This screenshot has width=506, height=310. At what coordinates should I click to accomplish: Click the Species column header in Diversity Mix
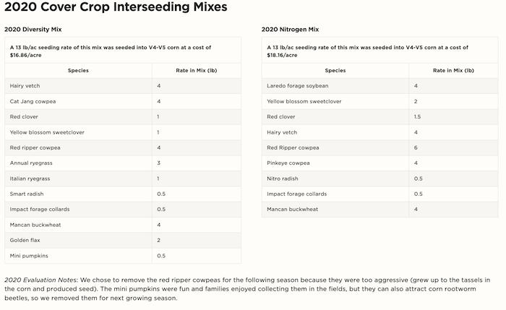pos(78,71)
